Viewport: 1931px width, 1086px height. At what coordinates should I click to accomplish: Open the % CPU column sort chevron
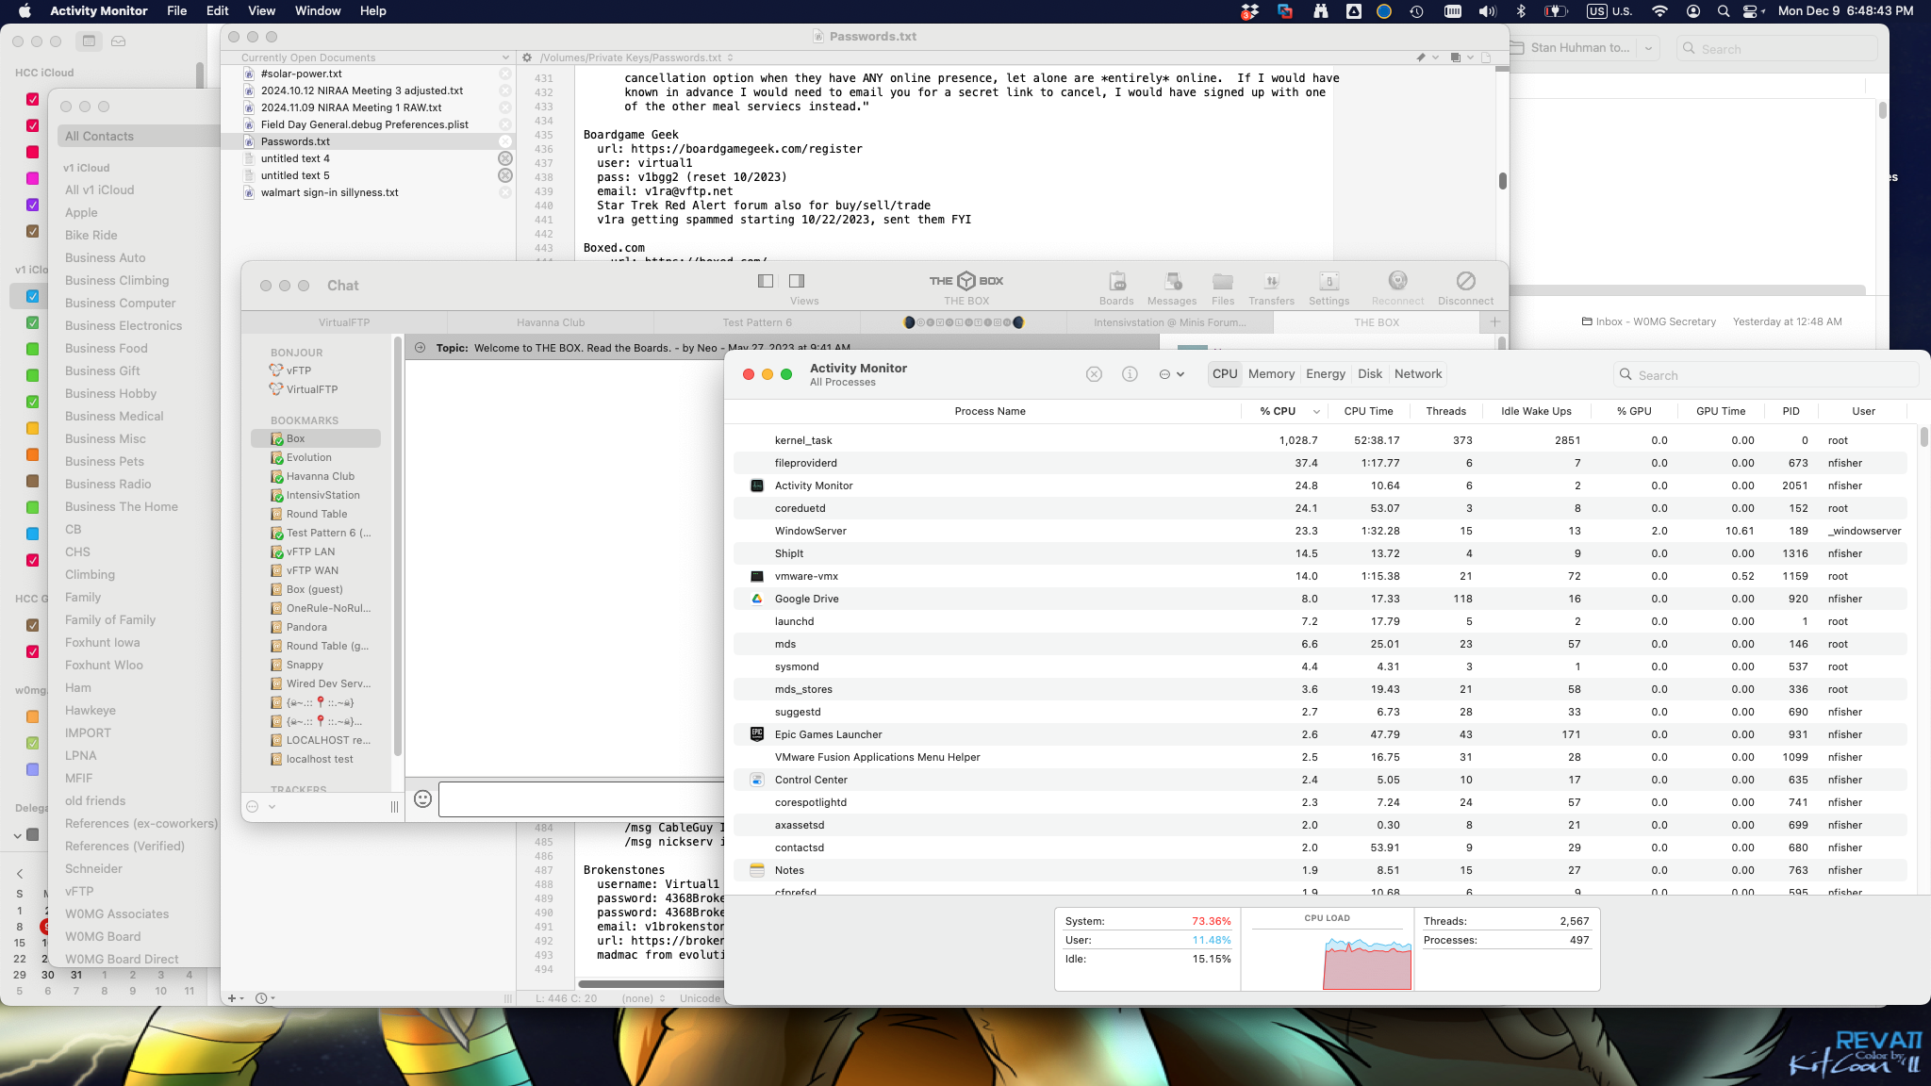tap(1317, 411)
